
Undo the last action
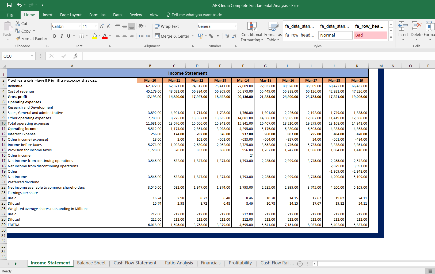(x=19, y=5)
